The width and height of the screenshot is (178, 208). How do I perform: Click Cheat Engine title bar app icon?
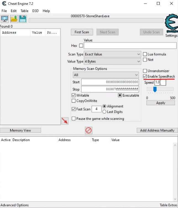pos(4,4)
